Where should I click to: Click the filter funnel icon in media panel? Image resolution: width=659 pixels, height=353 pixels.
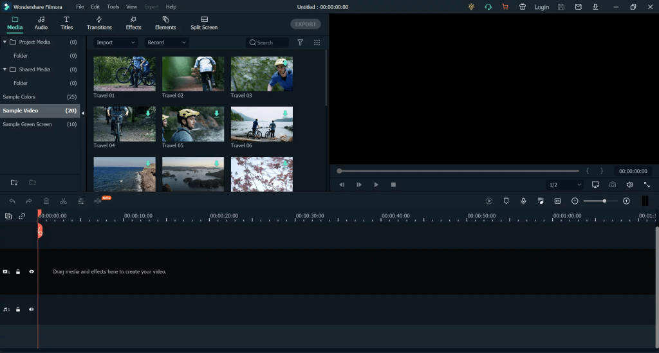[300, 42]
